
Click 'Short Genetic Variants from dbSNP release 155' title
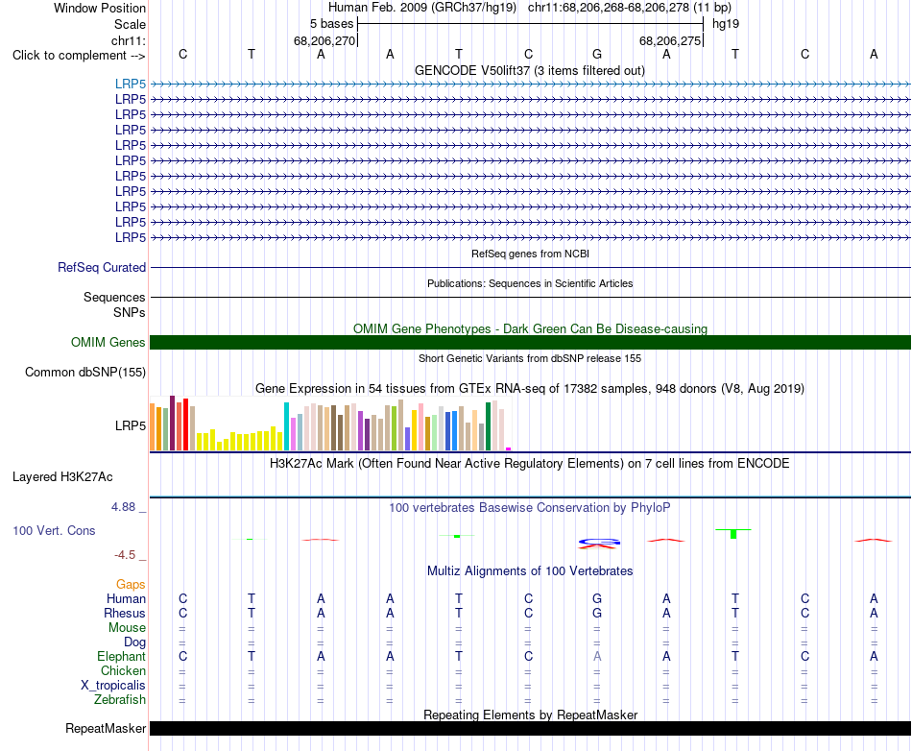(530, 358)
